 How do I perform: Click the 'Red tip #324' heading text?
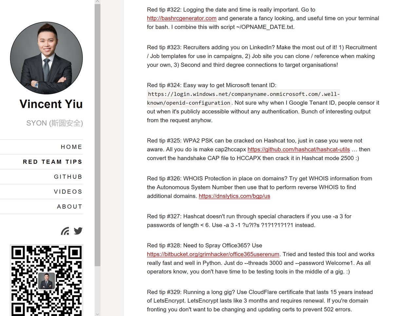(212, 85)
